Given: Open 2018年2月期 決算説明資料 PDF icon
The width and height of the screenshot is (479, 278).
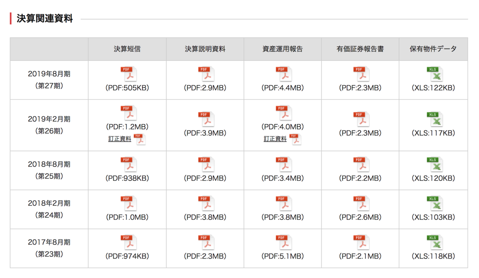Looking at the screenshot, I should 206,203.
